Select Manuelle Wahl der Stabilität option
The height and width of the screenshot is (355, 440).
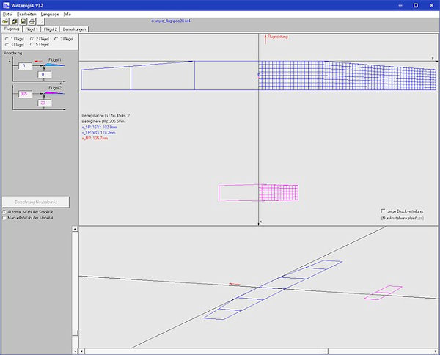click(28, 218)
